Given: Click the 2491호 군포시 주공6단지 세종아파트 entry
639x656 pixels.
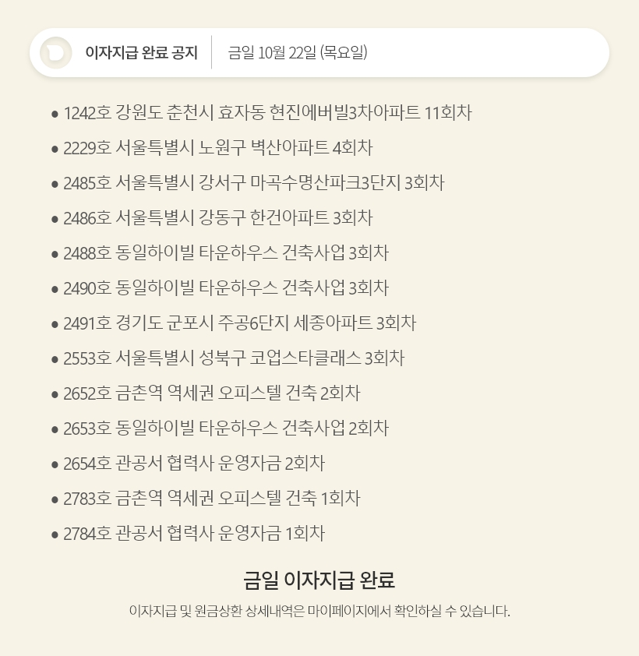Looking at the screenshot, I should click(x=240, y=323).
